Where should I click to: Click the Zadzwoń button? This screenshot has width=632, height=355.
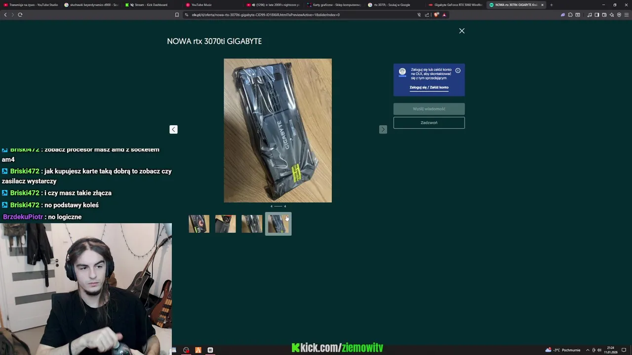[429, 123]
